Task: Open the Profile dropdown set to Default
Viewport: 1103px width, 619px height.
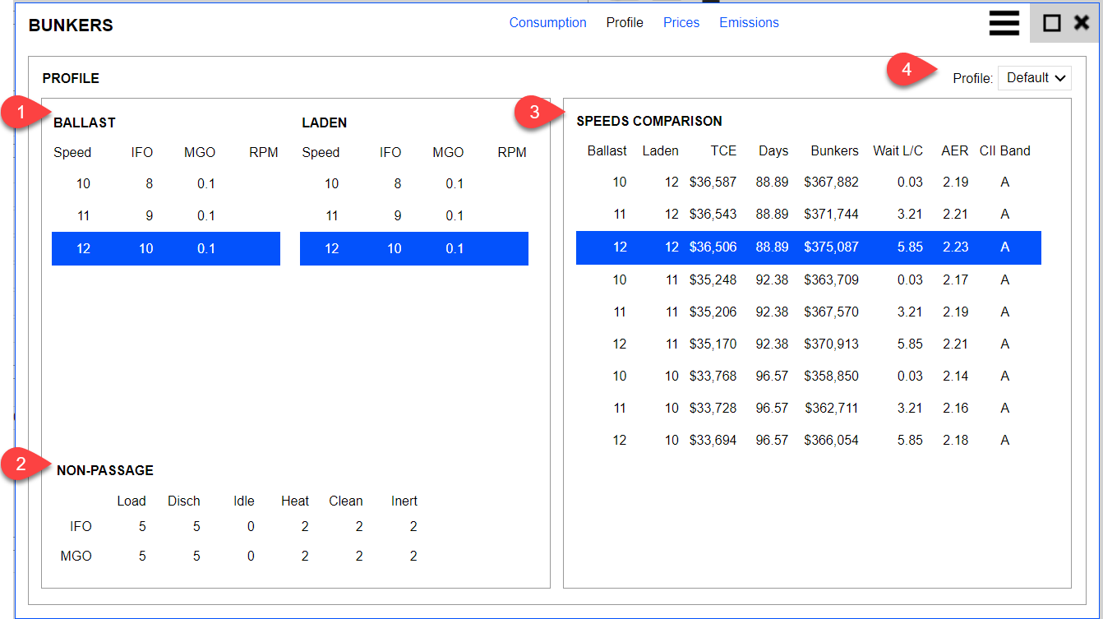Action: pyautogui.click(x=1035, y=78)
